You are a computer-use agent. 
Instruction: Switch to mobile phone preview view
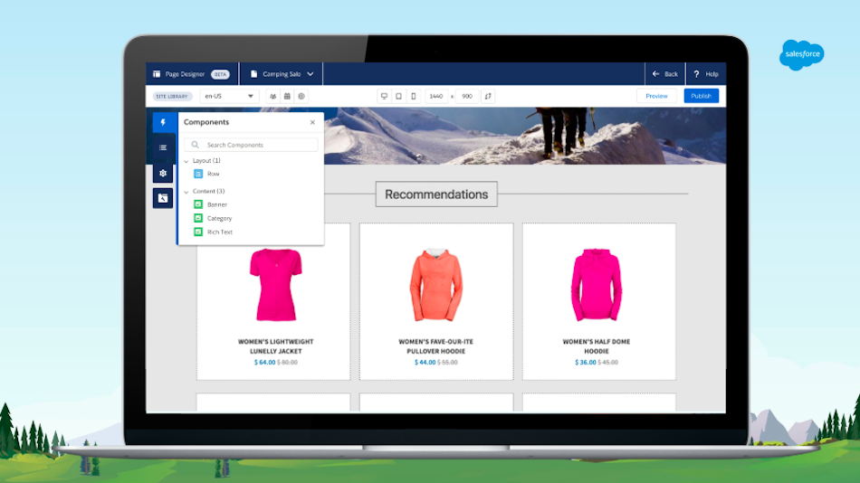pos(413,96)
